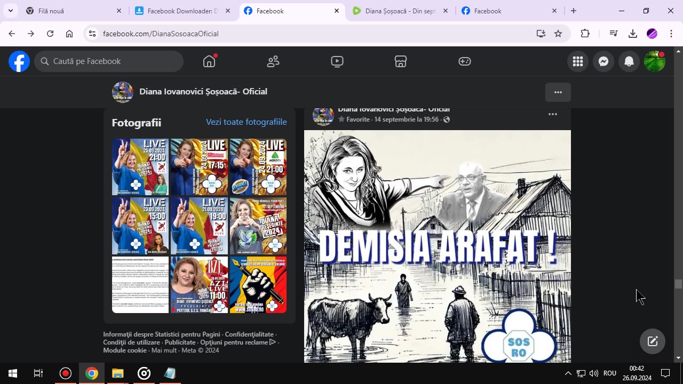683x384 pixels.
Task: Open notifications bell icon
Action: 629,61
